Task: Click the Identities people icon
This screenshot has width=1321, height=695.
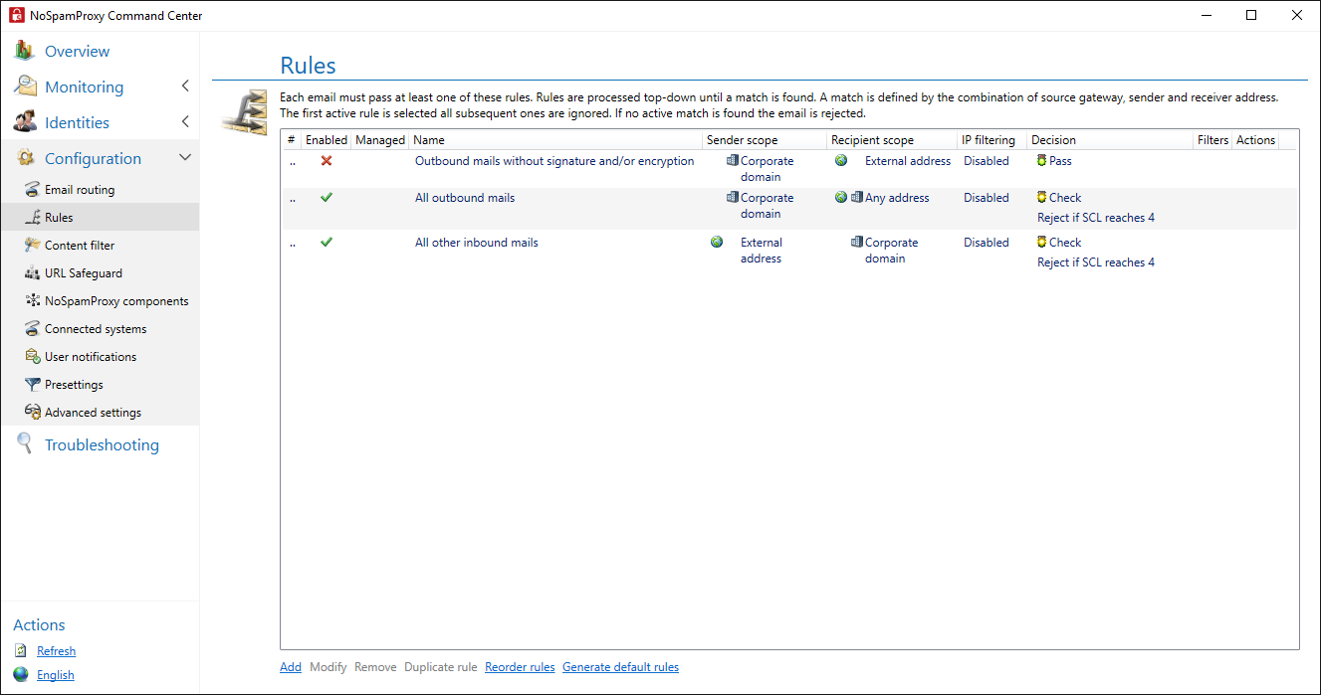Action: 25,122
